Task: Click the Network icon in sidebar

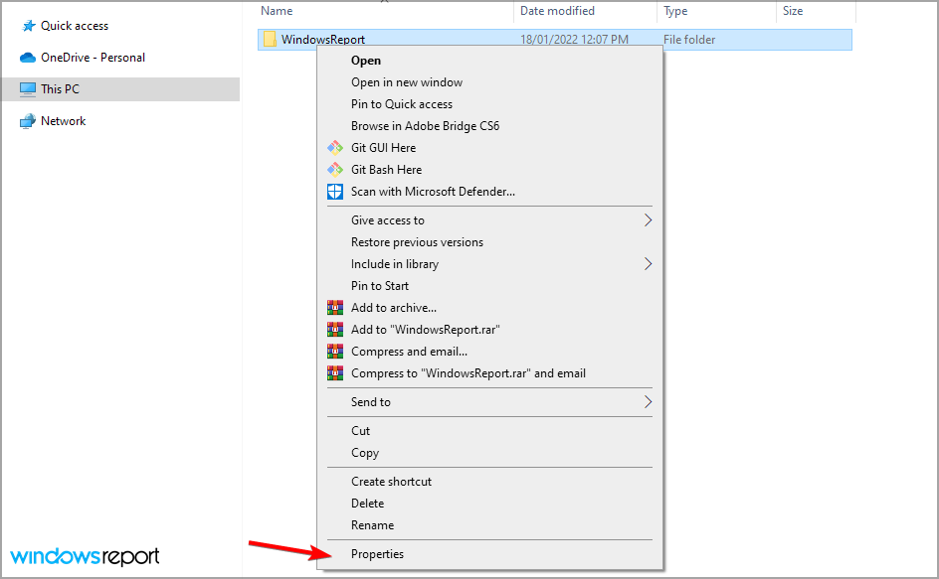Action: click(x=28, y=121)
